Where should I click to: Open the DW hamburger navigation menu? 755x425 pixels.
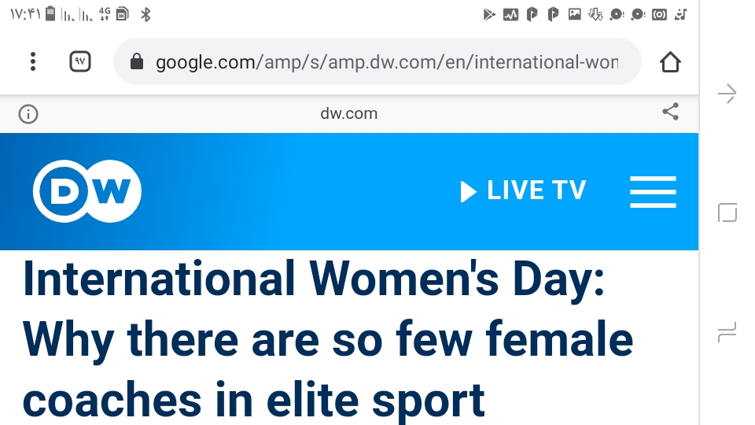click(653, 192)
